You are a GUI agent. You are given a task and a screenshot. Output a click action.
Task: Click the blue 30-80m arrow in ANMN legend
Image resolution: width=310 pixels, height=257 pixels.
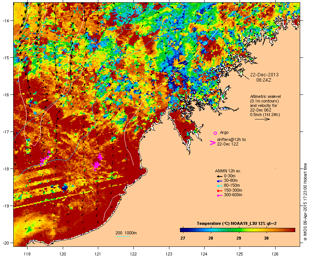coord(220,181)
